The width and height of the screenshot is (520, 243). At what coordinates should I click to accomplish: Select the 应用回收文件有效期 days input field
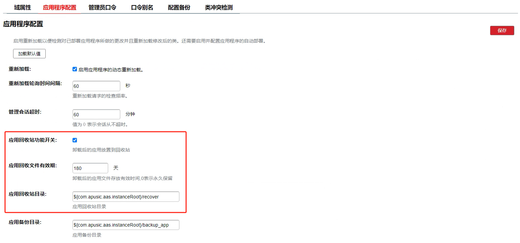(x=90, y=168)
